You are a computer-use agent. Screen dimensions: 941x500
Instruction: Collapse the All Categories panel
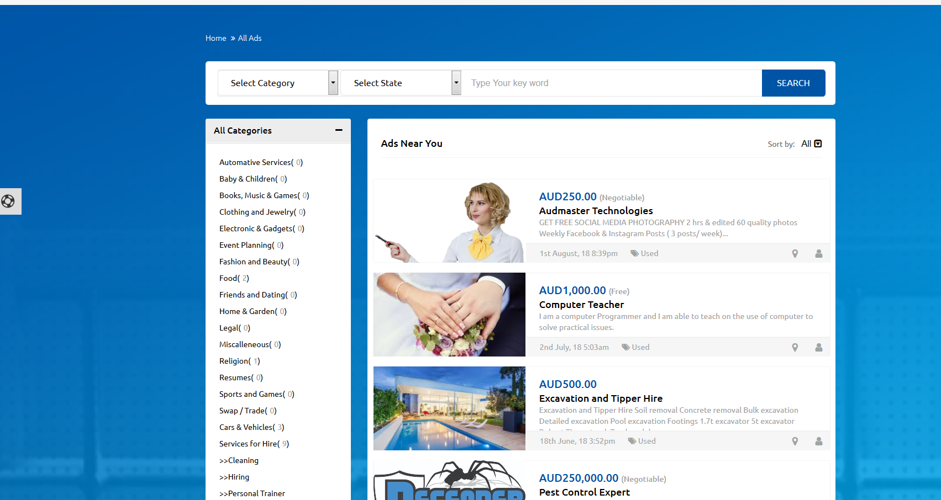[x=338, y=130]
